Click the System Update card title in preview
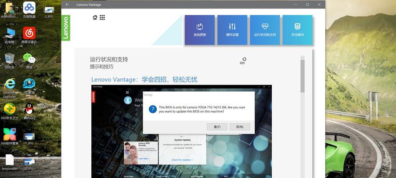The height and width of the screenshot is (178, 396). click(x=182, y=140)
